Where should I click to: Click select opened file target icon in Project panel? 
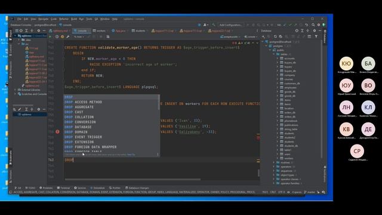21,30
